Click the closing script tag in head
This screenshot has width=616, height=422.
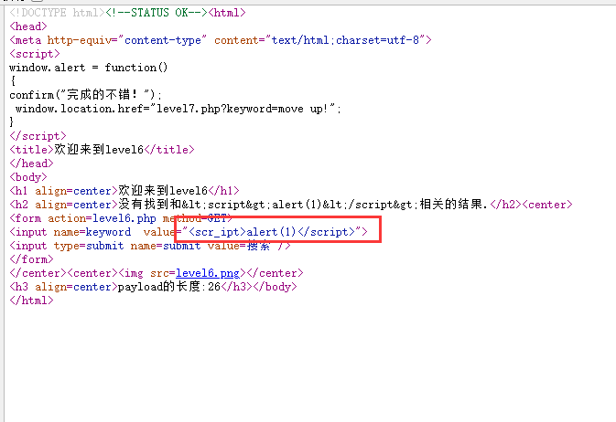[x=38, y=136]
